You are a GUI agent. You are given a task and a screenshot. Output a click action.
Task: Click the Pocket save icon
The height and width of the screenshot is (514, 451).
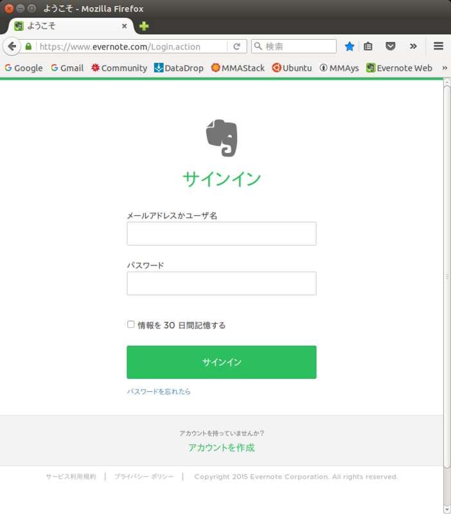click(x=391, y=46)
